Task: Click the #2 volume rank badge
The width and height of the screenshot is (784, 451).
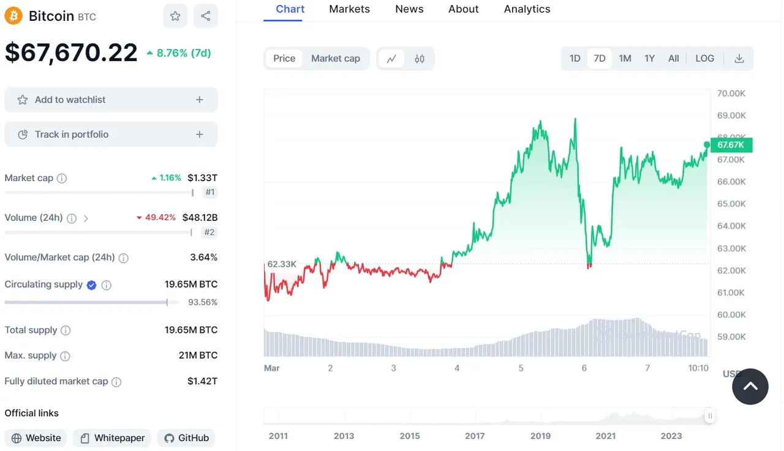Action: (209, 233)
